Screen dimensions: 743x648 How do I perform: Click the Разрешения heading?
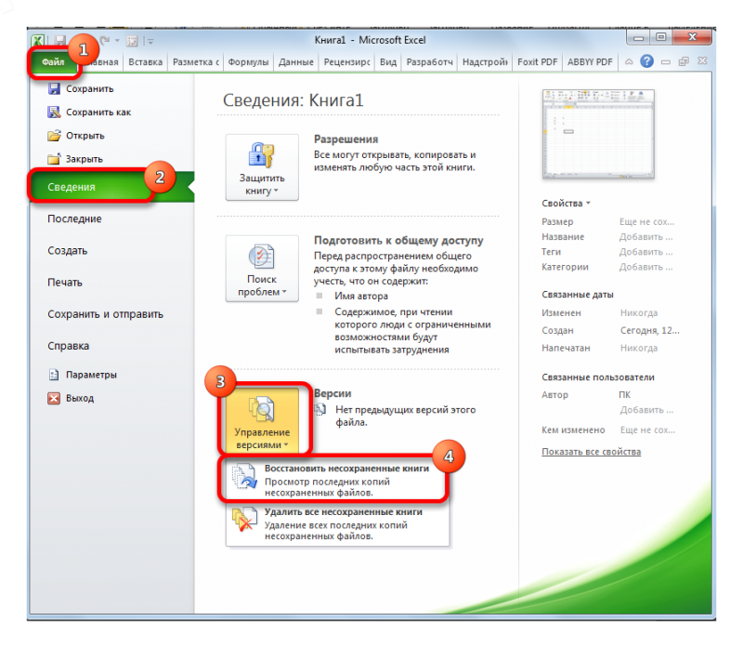345,139
